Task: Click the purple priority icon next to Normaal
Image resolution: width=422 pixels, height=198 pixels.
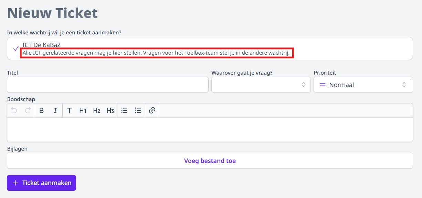Action: click(323, 85)
